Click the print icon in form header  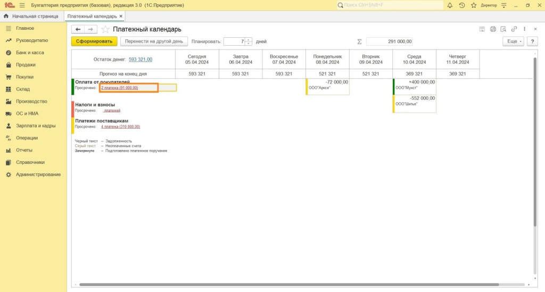point(493,29)
